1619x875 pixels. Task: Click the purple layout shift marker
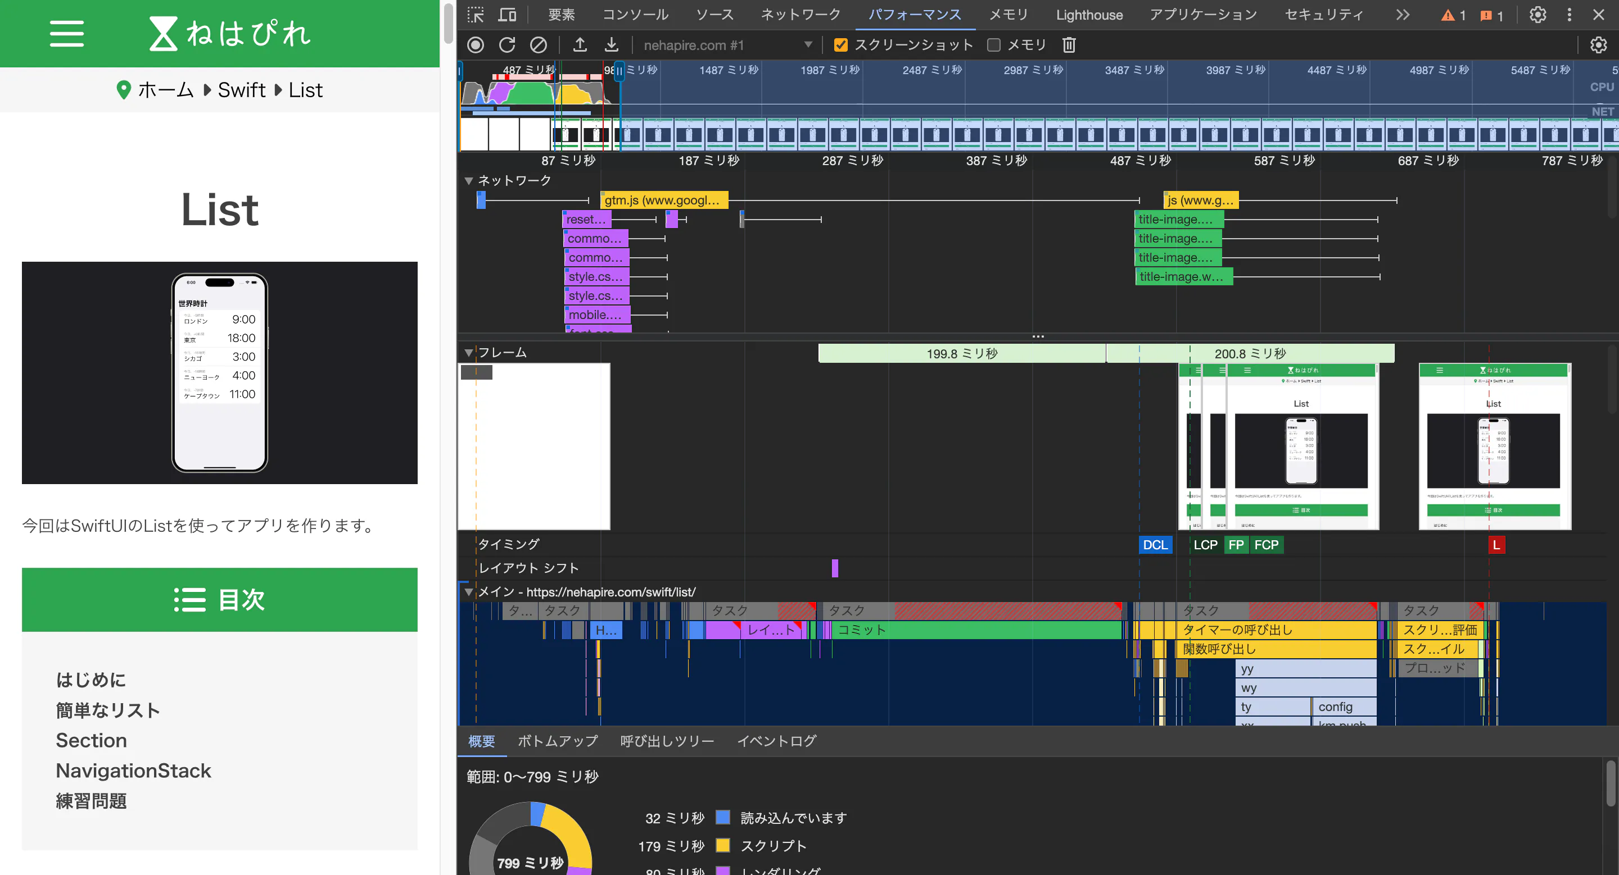pos(835,568)
